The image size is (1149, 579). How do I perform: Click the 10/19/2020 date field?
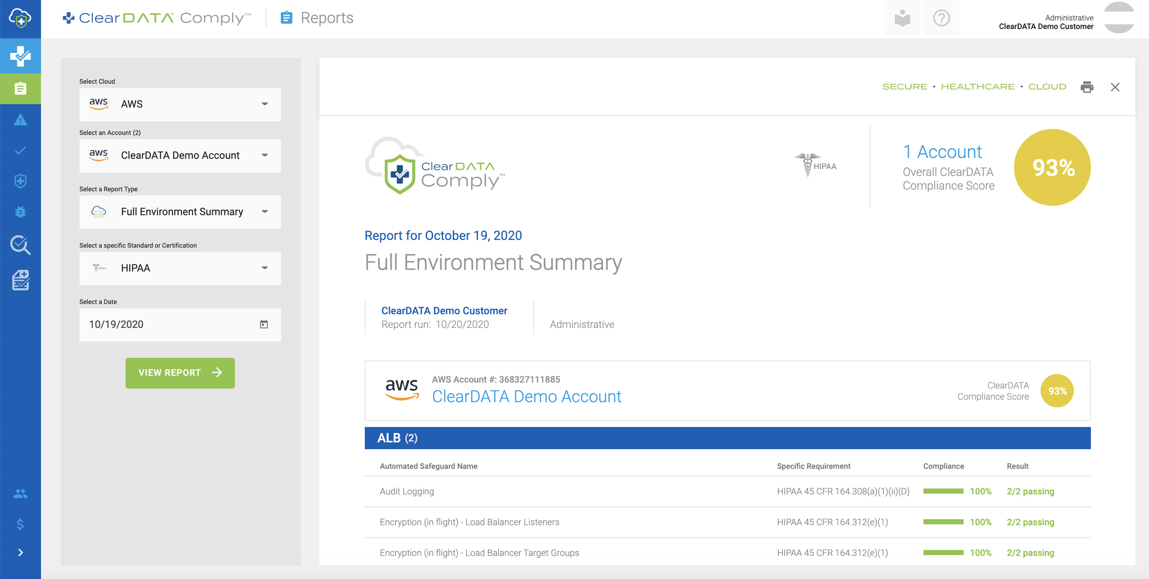click(180, 325)
